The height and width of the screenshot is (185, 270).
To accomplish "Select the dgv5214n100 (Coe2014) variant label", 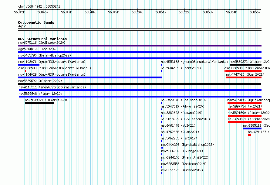I will [37, 49].
